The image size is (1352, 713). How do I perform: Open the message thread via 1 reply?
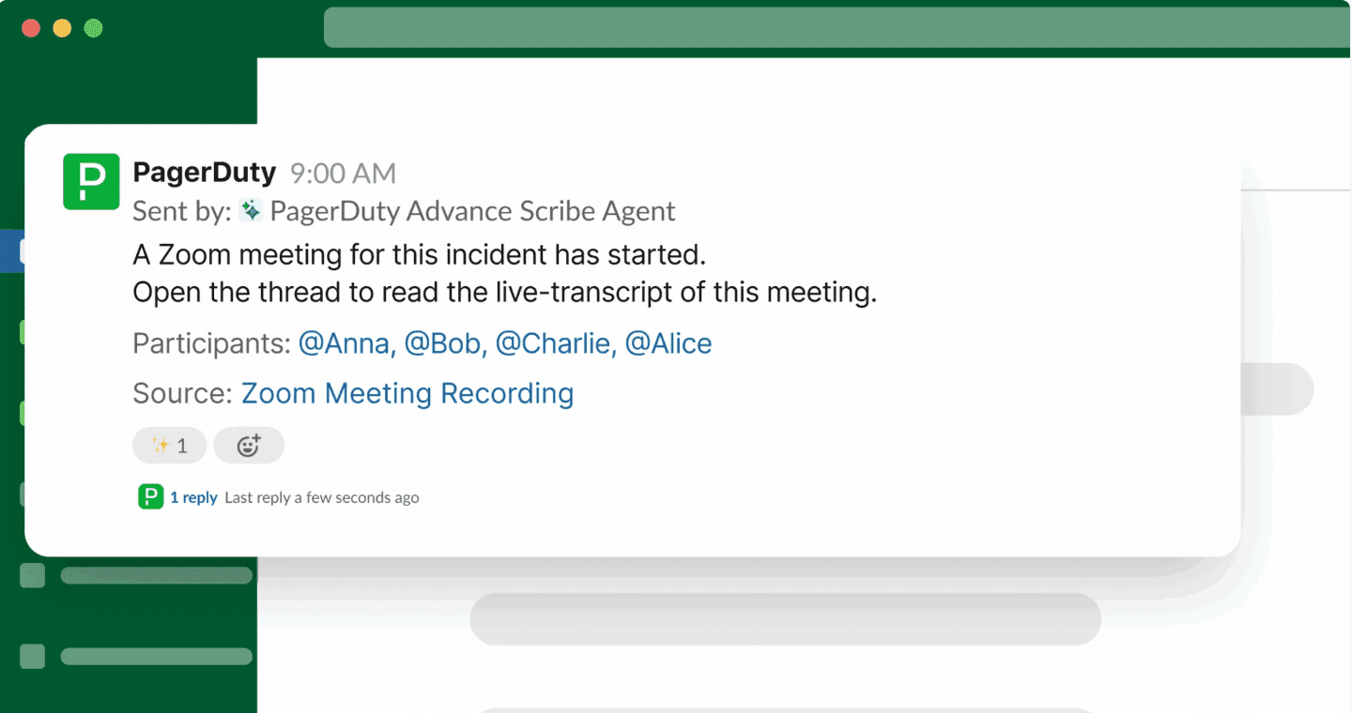tap(194, 497)
